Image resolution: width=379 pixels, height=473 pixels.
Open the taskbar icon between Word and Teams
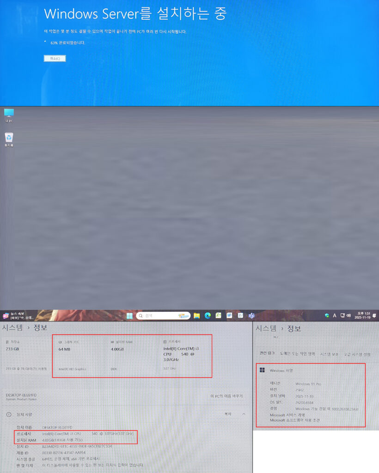240,315
